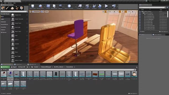
Task: Navigate to ArchViz_Interior breadcrumb
Action: pyautogui.click(x=59, y=67)
